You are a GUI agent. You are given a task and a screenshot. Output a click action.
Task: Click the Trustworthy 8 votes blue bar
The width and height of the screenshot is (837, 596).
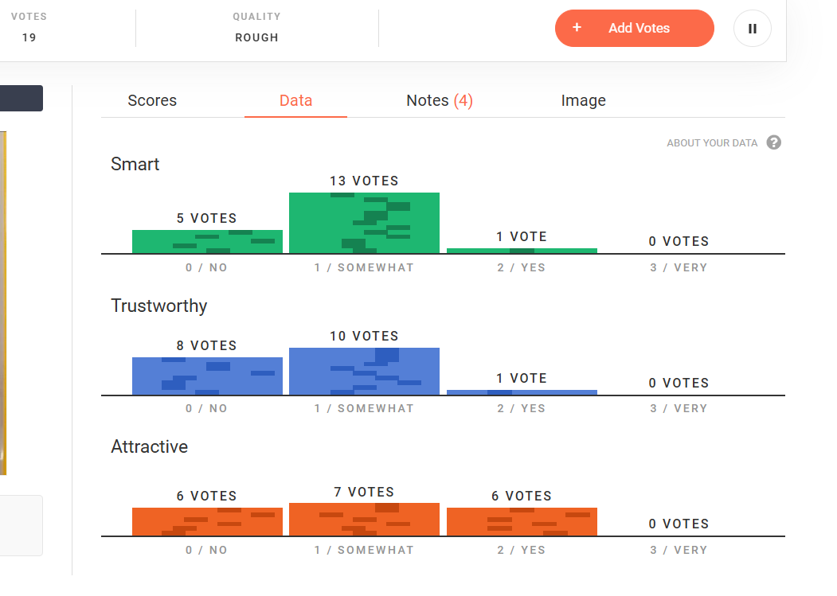pos(207,376)
